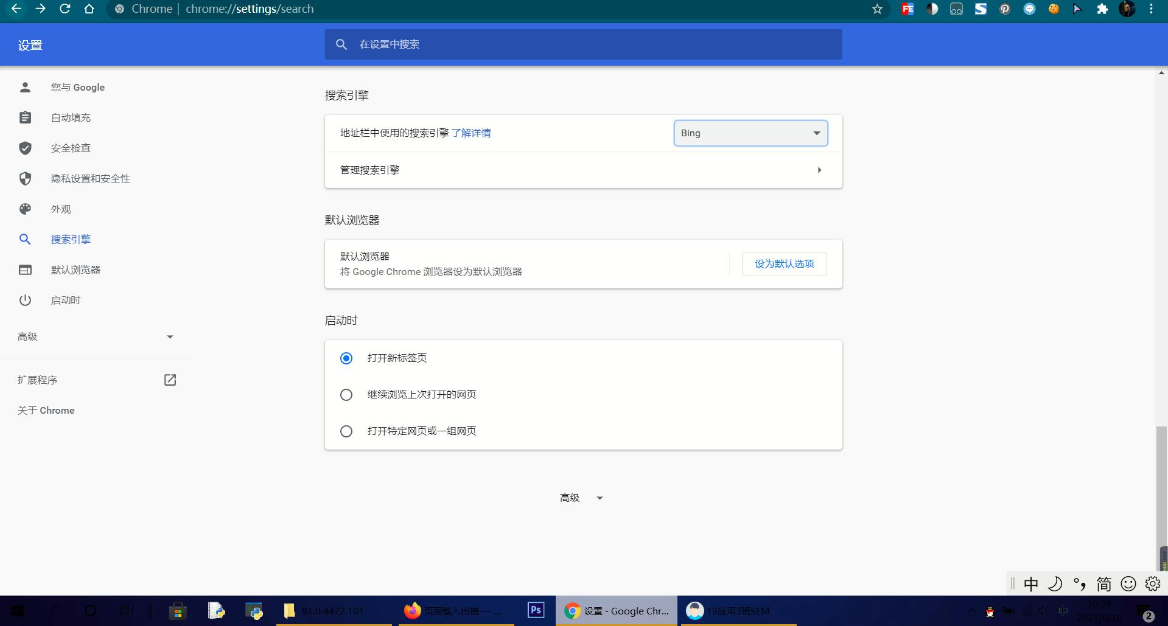This screenshot has height=626, width=1168.
Task: Open the Python app icon on taskbar
Action: coord(254,611)
